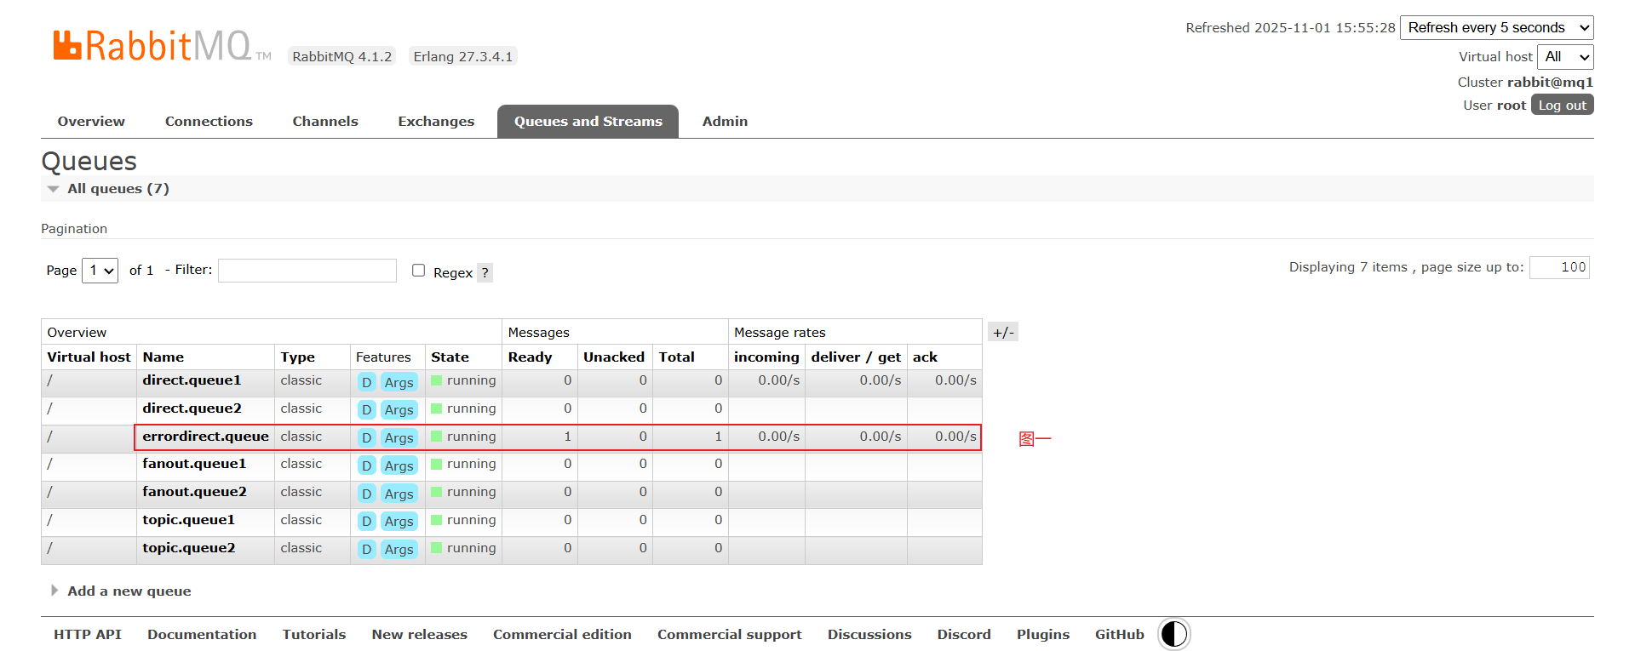Viewport: 1635px width, 651px height.
Task: Open the GitHub footer link
Action: [x=1120, y=634]
